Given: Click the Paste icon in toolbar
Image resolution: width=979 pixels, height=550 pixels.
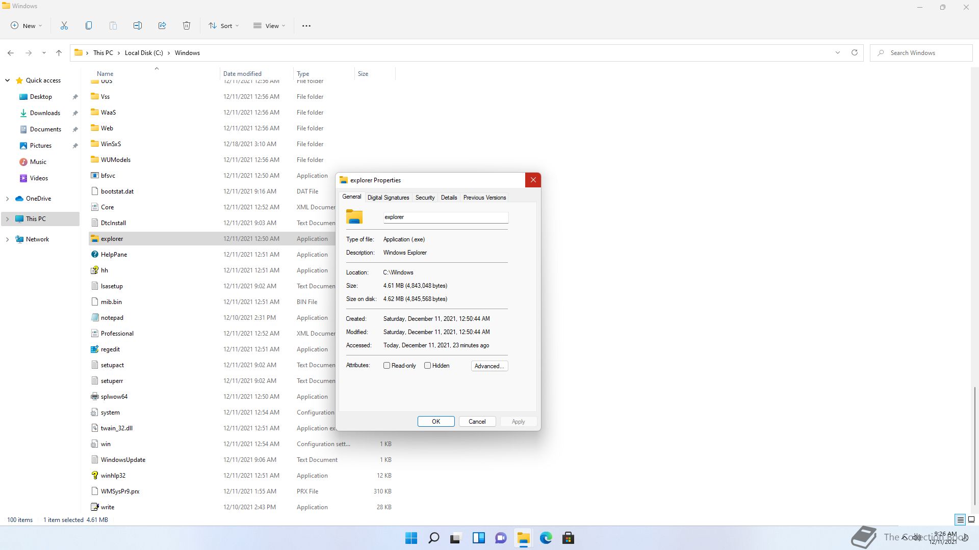Looking at the screenshot, I should coord(113,25).
